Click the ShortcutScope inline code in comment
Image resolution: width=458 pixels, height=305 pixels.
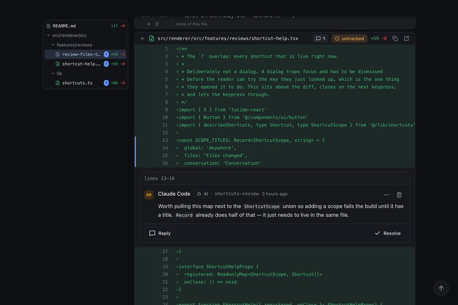point(262,206)
